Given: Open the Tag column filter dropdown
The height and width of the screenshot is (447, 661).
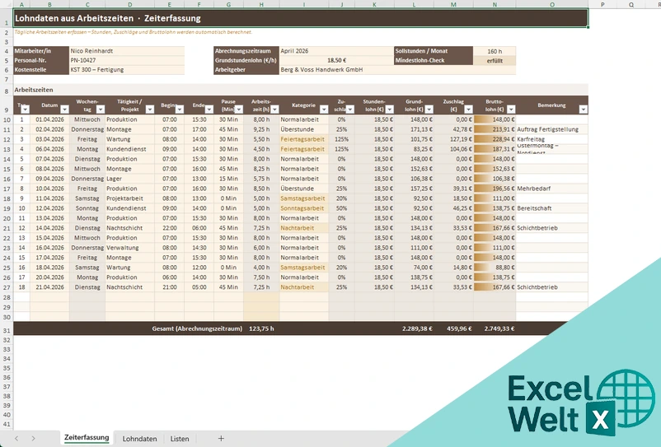Looking at the screenshot, I should 26,109.
